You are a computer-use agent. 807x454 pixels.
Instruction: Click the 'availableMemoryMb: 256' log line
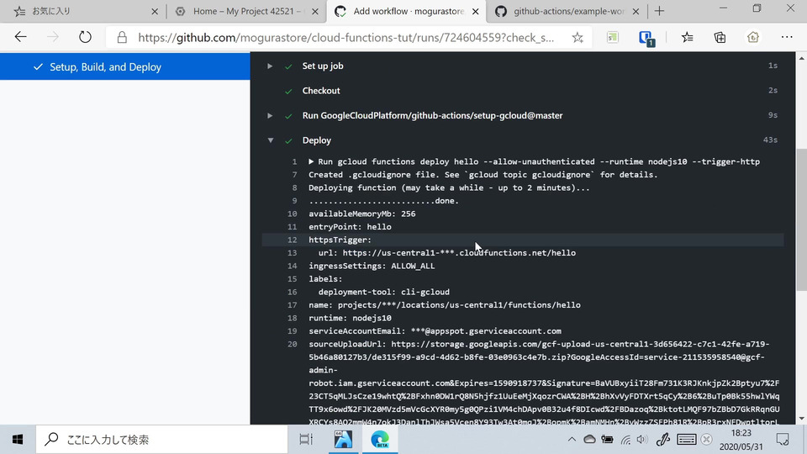[361, 214]
